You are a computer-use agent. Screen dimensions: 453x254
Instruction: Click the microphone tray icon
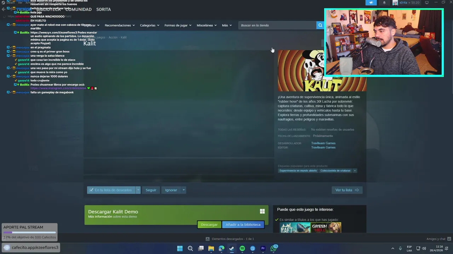click(400, 248)
